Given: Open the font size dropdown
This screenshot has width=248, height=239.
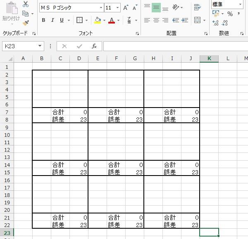Looking at the screenshot, I should click(117, 7).
